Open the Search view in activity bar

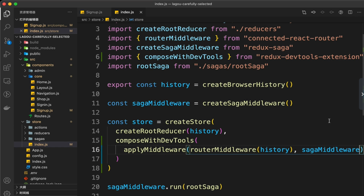pyautogui.click(x=7, y=27)
